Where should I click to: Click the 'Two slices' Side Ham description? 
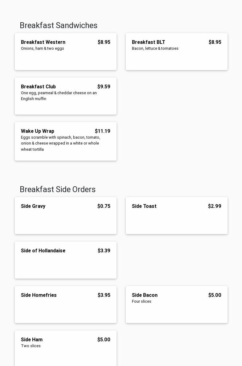point(31,346)
